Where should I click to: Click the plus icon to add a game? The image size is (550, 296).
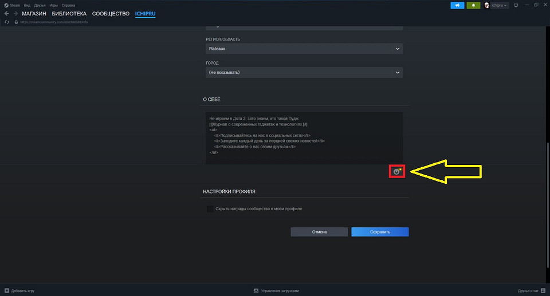[6, 290]
